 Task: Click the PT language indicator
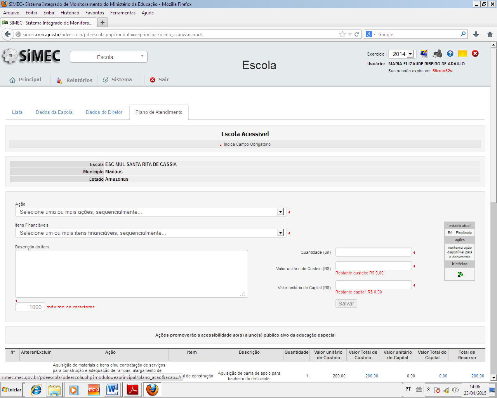pos(408,389)
